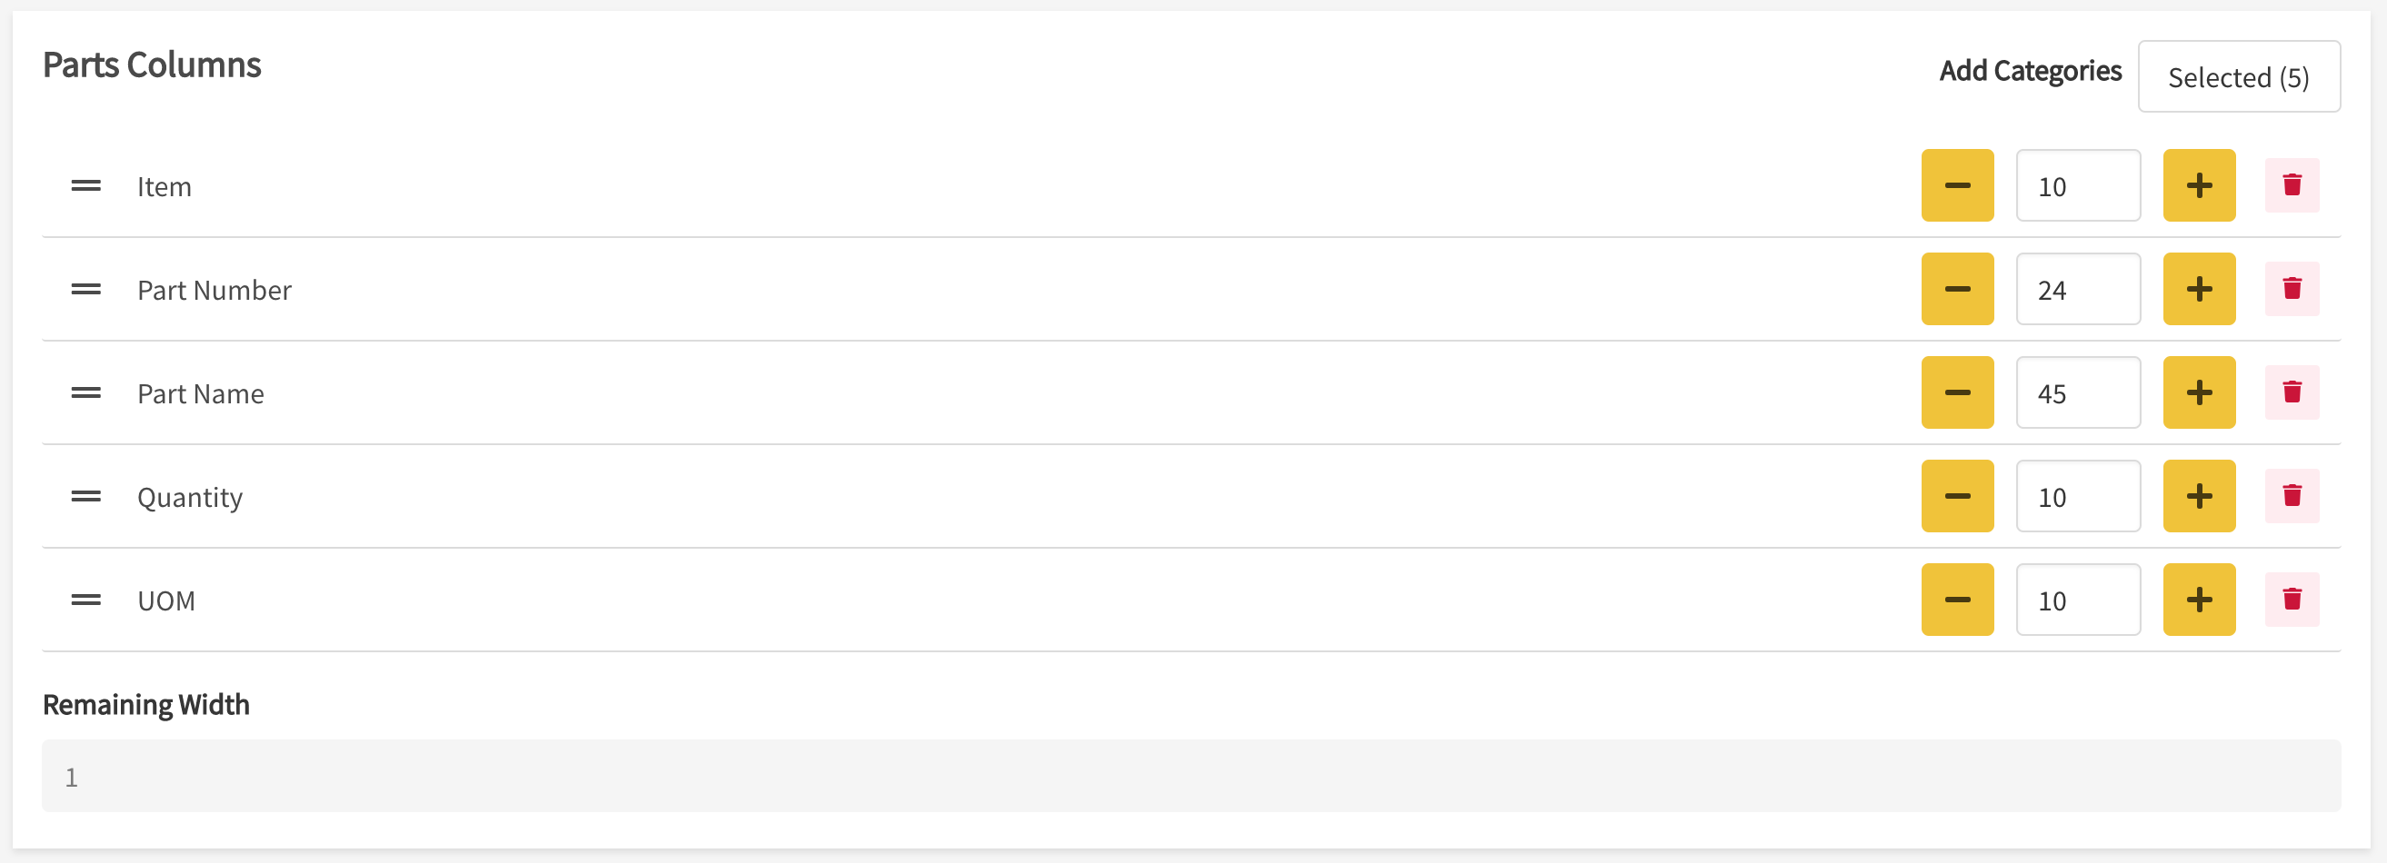Click trash icon for Quantity row

(x=2292, y=496)
